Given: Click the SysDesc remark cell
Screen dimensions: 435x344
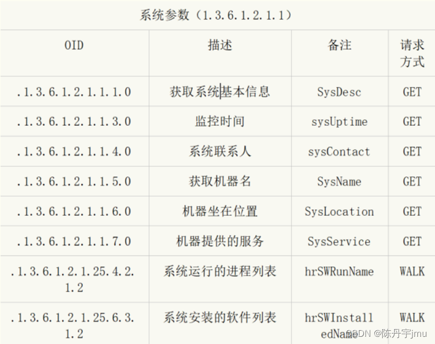Looking at the screenshot, I should (x=339, y=92).
